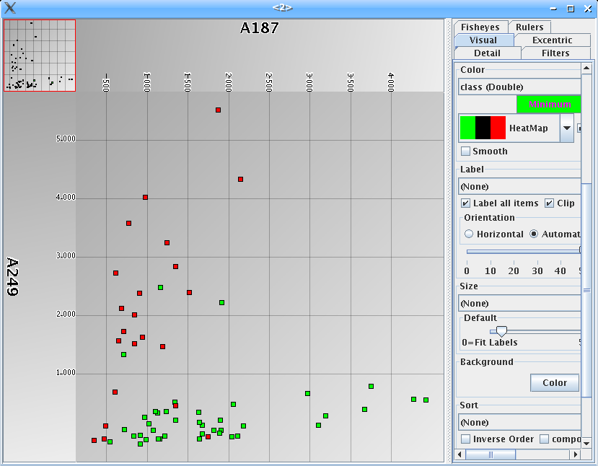Minimize the window
This screenshot has width=598, height=466.
pyautogui.click(x=553, y=9)
